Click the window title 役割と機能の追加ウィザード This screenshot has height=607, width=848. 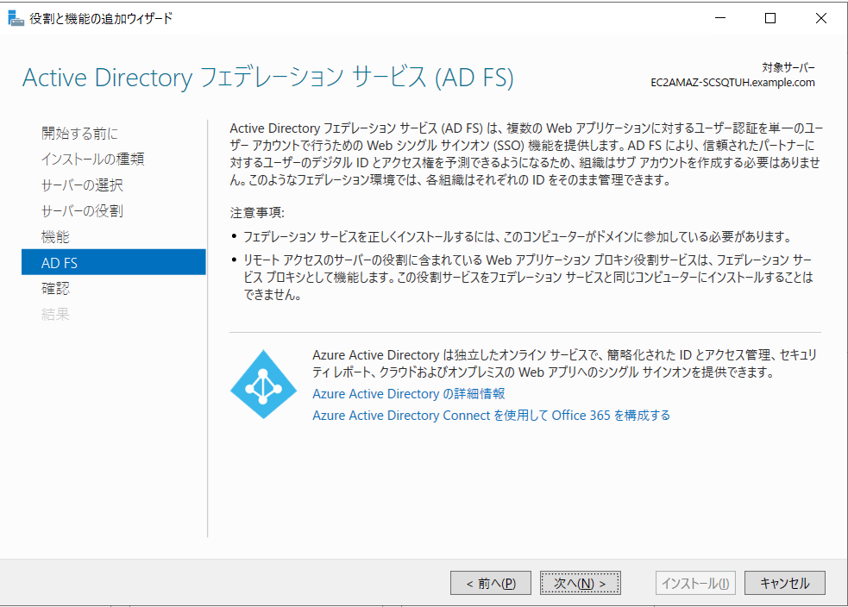tap(101, 18)
